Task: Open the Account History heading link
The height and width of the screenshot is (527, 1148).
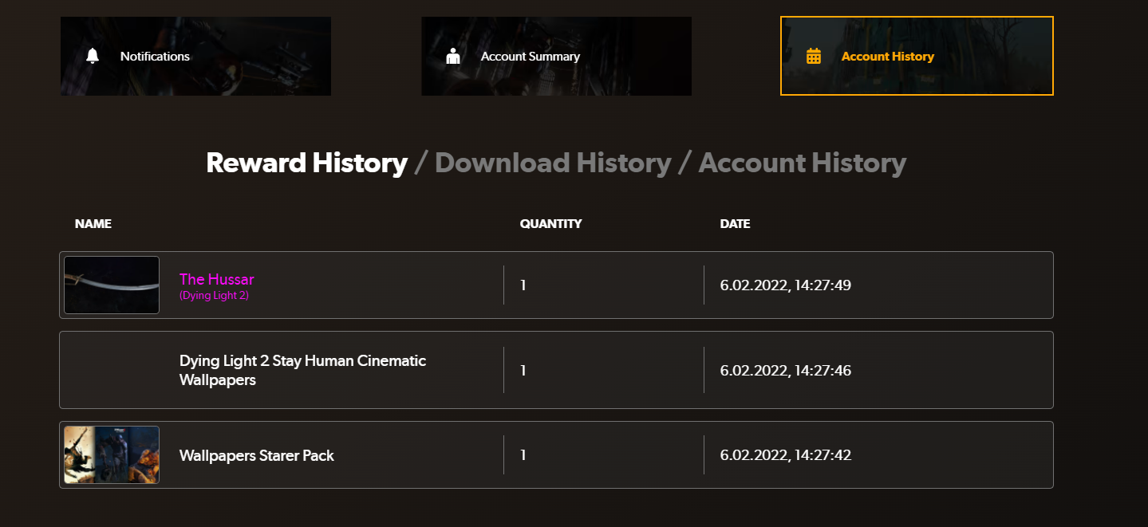Action: pyautogui.click(x=802, y=163)
